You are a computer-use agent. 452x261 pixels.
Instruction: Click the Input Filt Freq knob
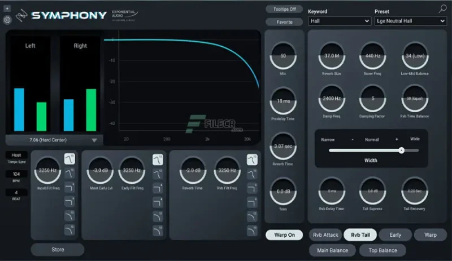click(48, 171)
